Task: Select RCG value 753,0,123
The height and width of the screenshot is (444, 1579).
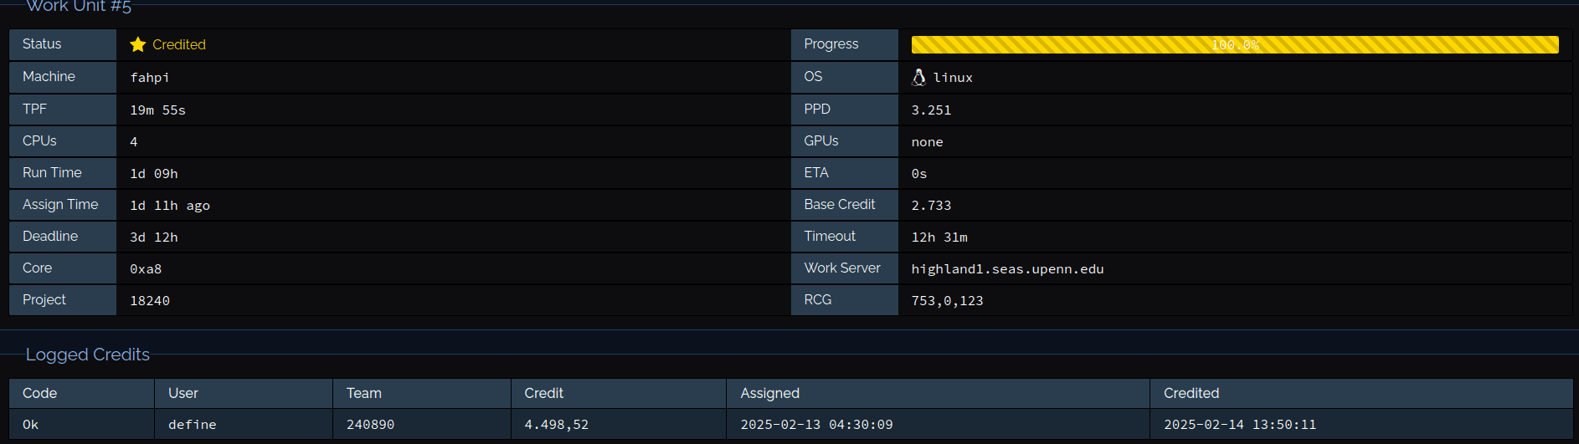Action: [947, 301]
